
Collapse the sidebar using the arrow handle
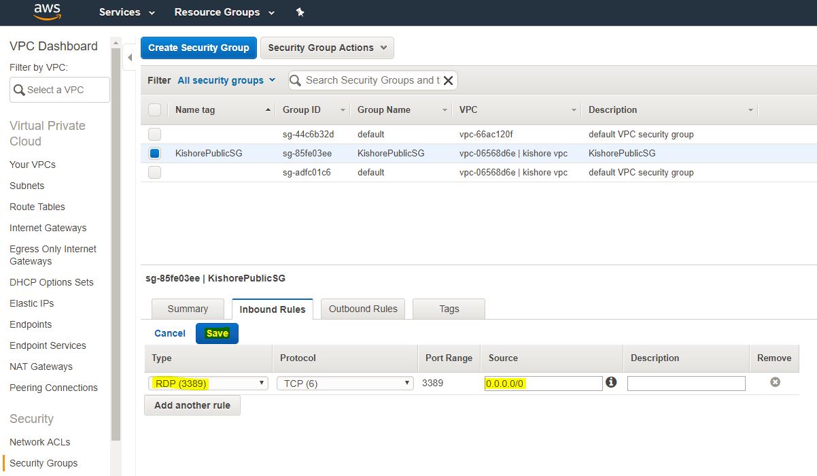point(129,57)
